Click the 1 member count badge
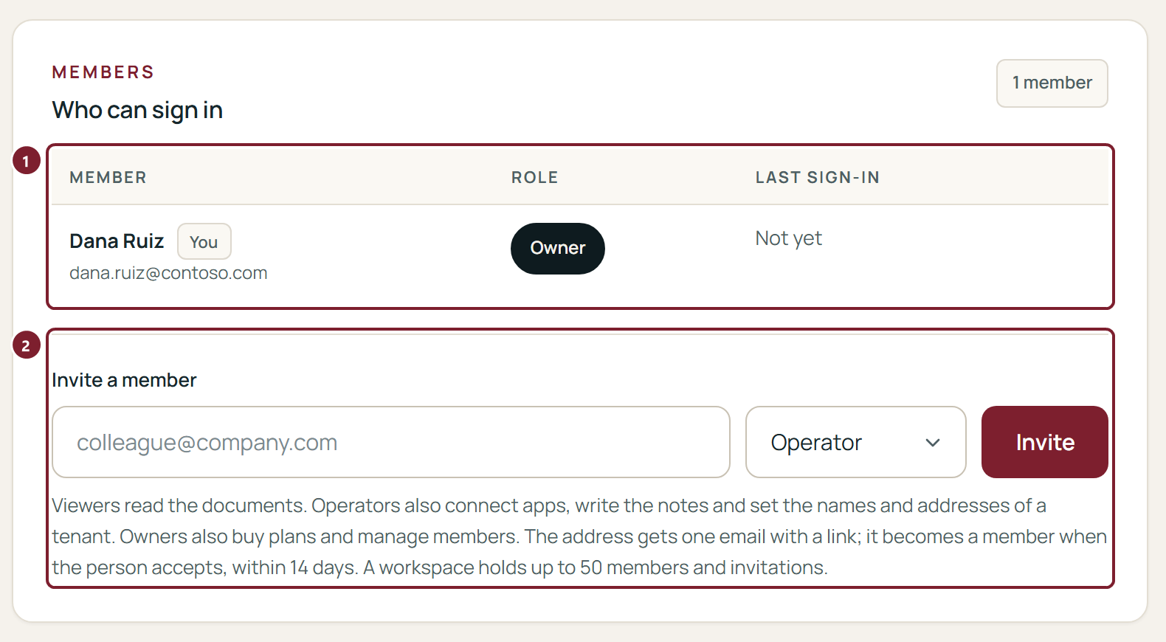 1052,83
